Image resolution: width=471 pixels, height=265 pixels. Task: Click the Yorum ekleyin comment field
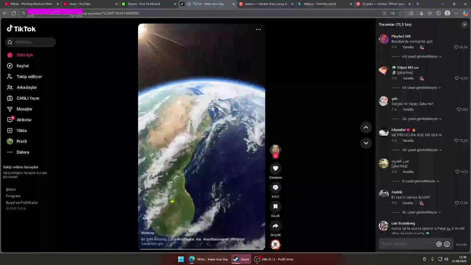[407, 244]
